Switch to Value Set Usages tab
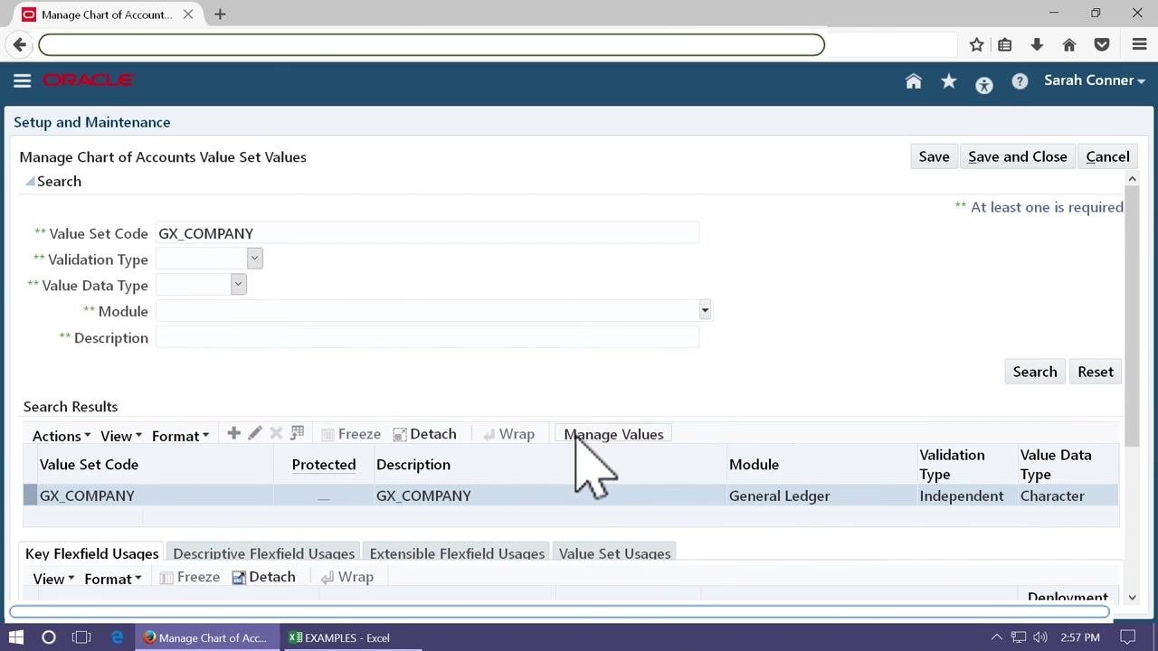Viewport: 1158px width, 651px height. coord(615,553)
